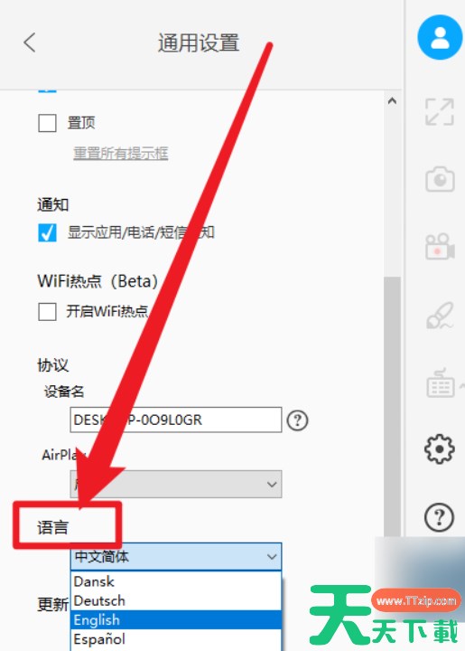465x651 pixels.
Task: Open the keyboard input icon
Action: (x=440, y=382)
